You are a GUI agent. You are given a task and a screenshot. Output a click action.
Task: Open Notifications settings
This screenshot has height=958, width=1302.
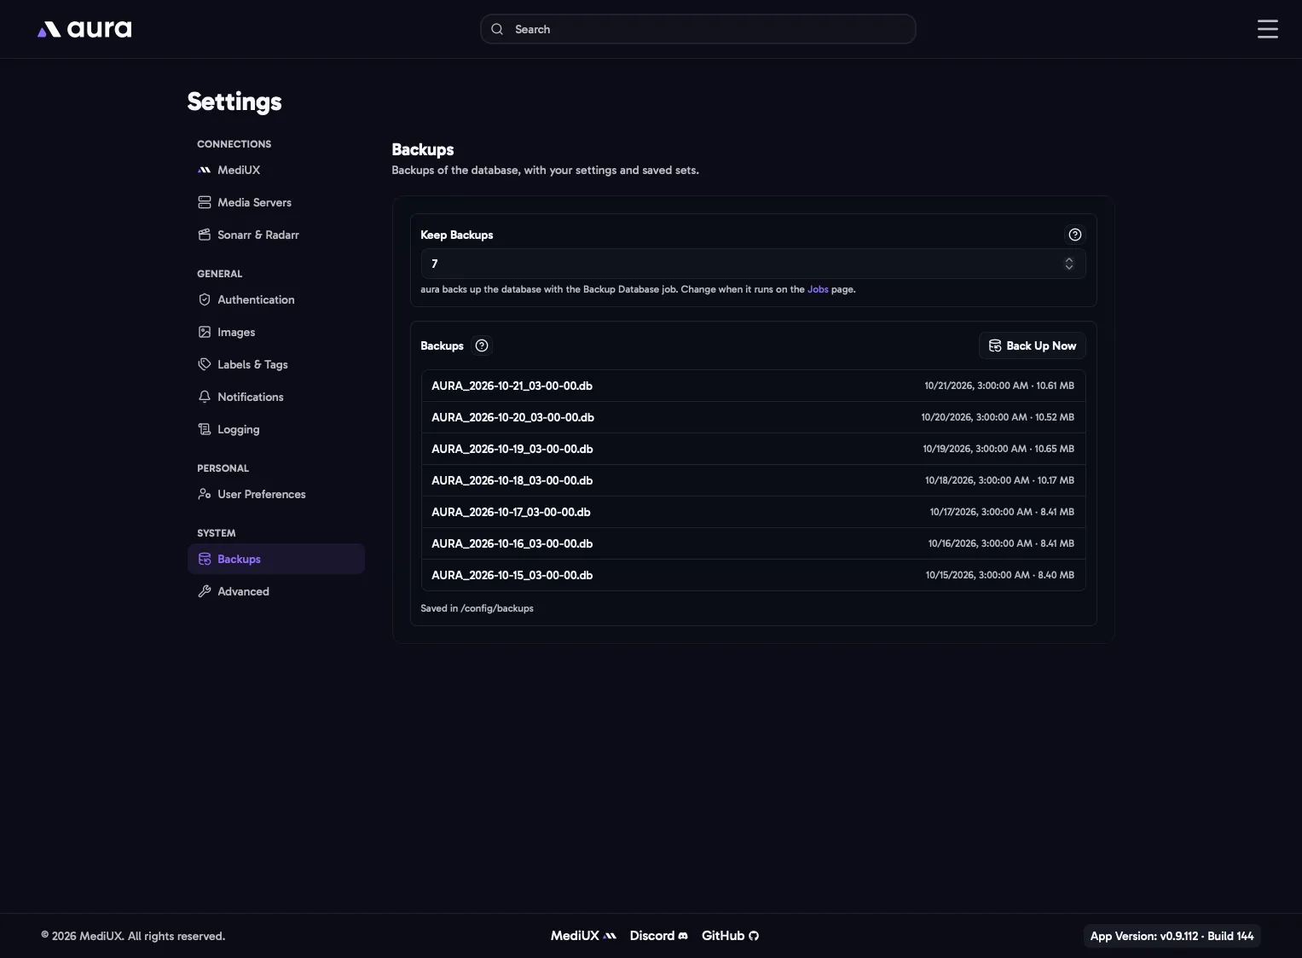276,397
